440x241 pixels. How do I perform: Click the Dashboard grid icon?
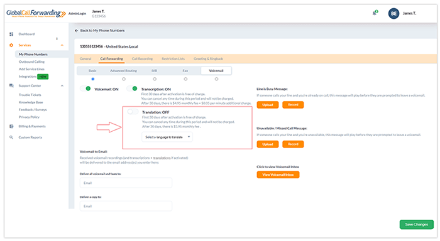[11, 34]
